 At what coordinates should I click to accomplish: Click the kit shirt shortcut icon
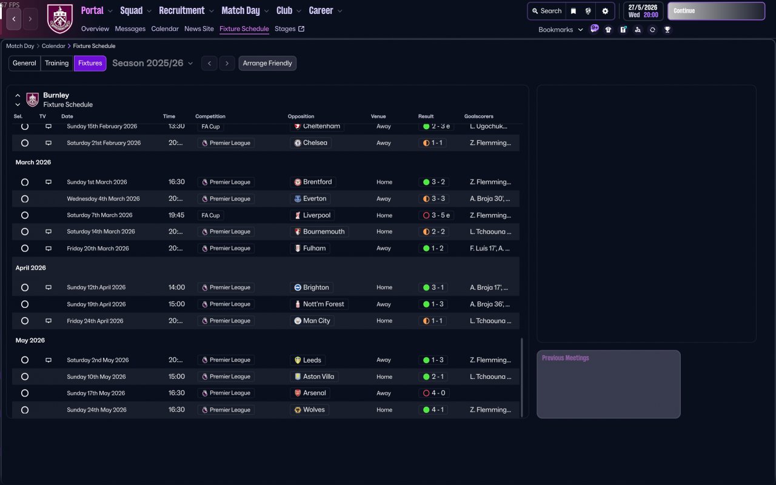[608, 30]
